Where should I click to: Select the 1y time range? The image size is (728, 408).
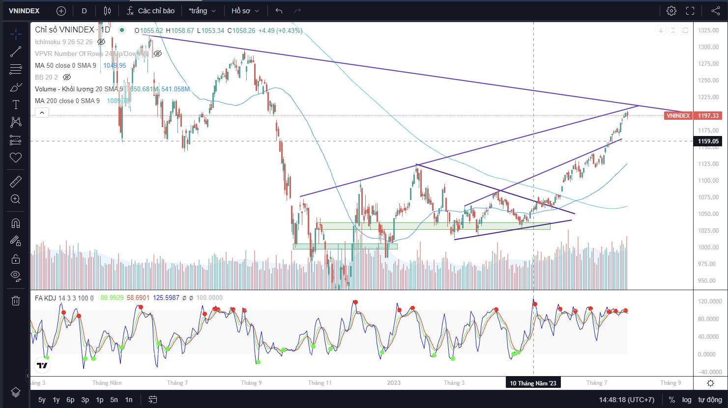click(56, 400)
